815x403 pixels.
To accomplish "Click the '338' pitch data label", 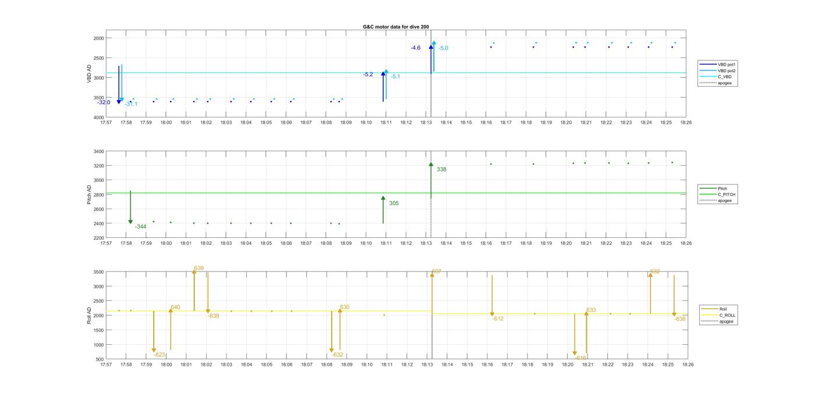I will point(441,170).
